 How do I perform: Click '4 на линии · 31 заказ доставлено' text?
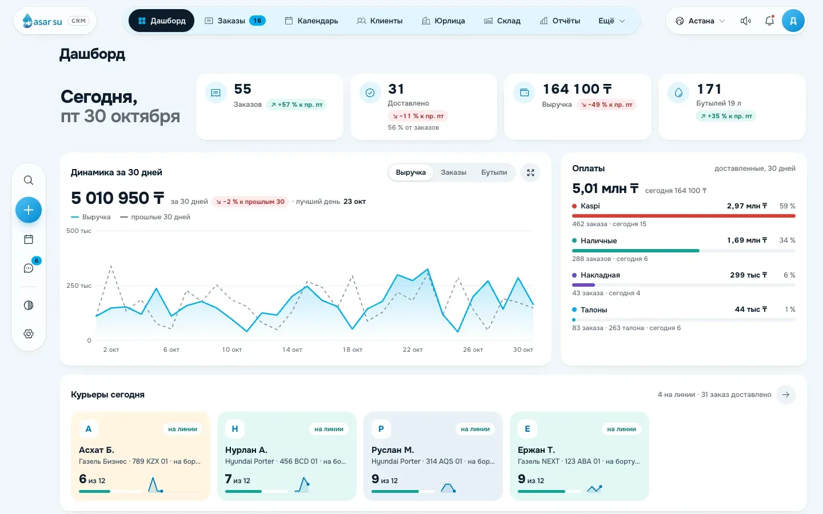714,395
